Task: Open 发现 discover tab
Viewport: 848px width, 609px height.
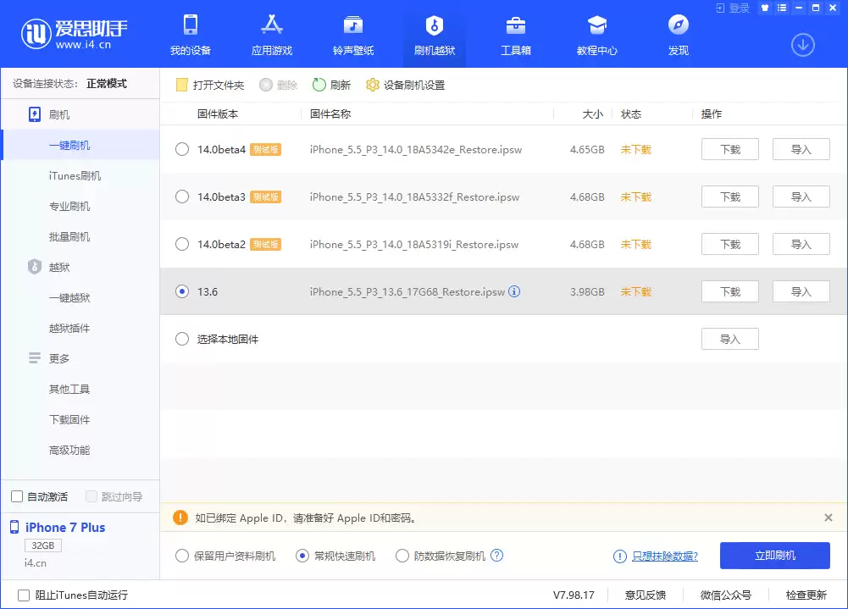Action: 679,36
